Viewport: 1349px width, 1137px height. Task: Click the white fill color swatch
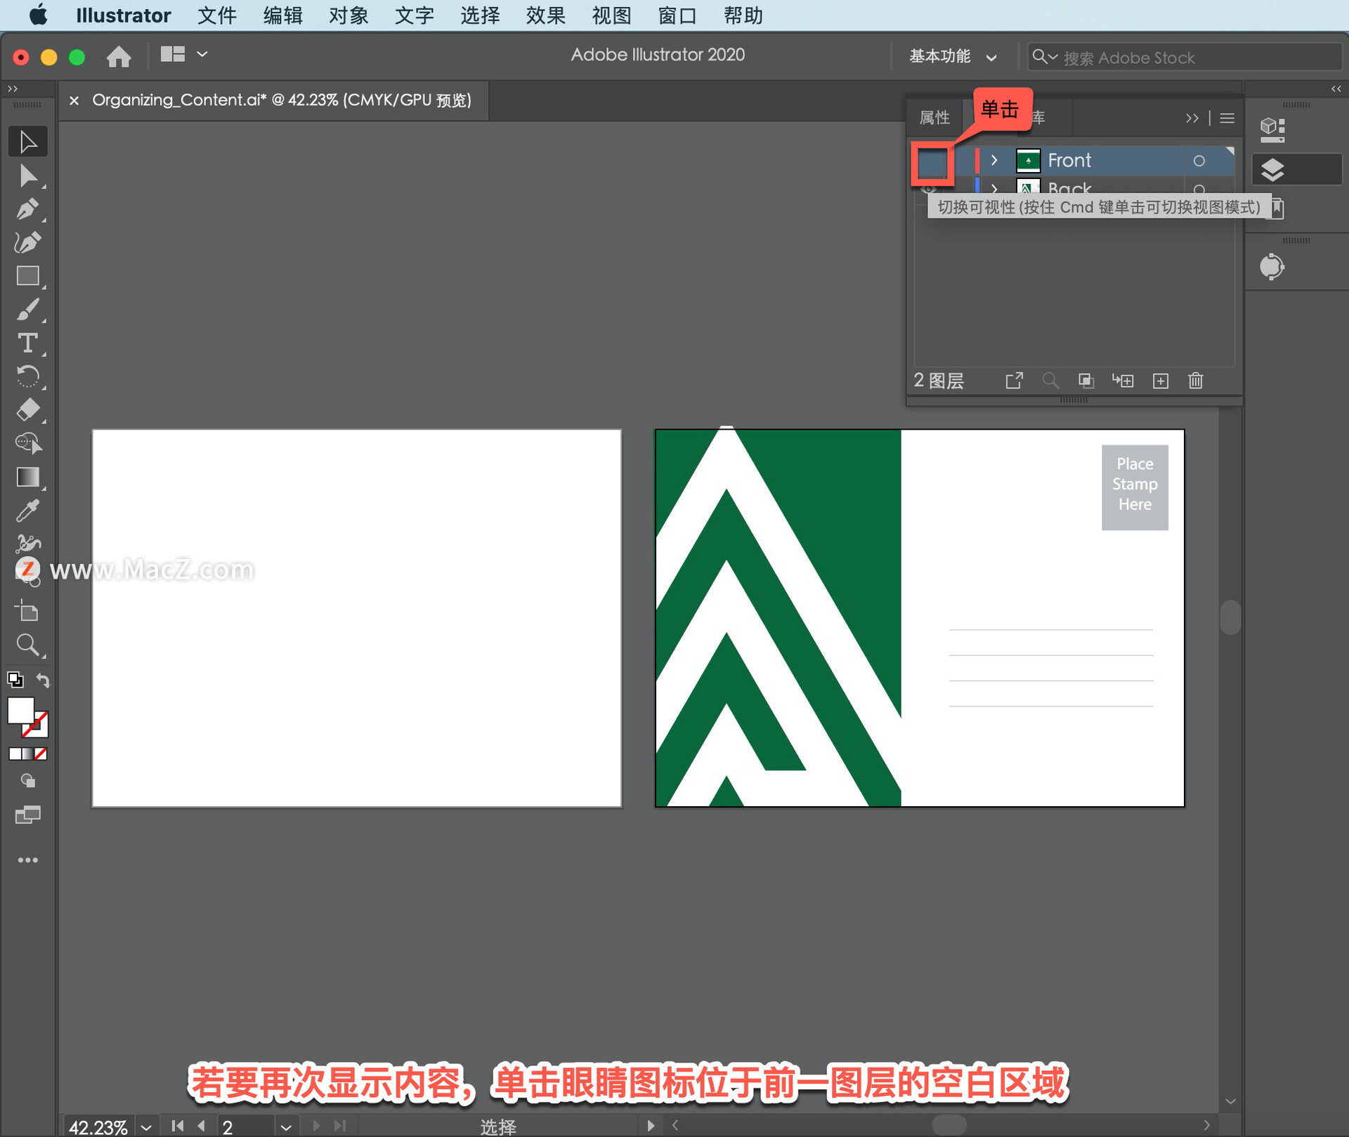20,711
